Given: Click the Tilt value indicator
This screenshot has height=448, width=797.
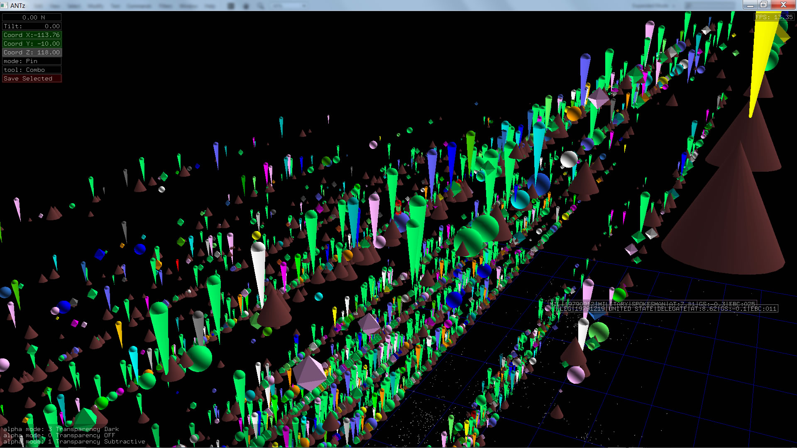Looking at the screenshot, I should (x=32, y=26).
